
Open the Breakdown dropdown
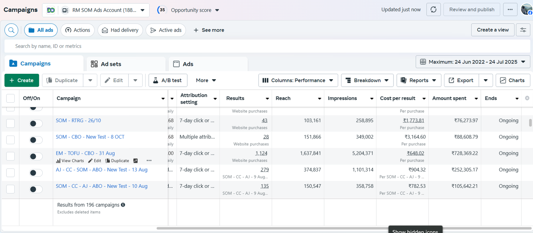point(367,80)
